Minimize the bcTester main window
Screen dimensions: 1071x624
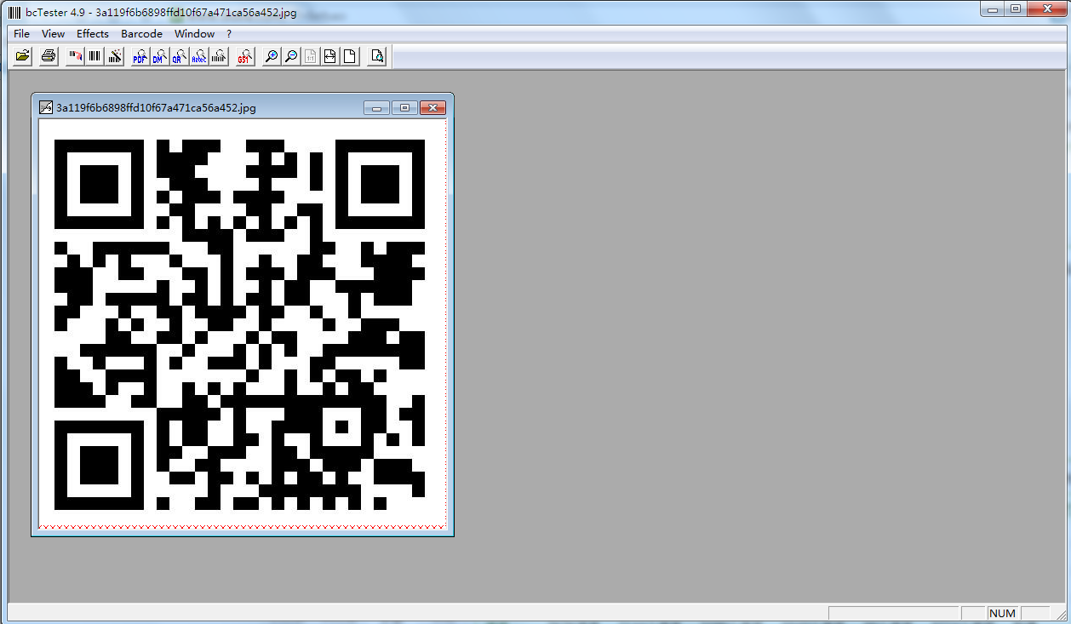(992, 9)
